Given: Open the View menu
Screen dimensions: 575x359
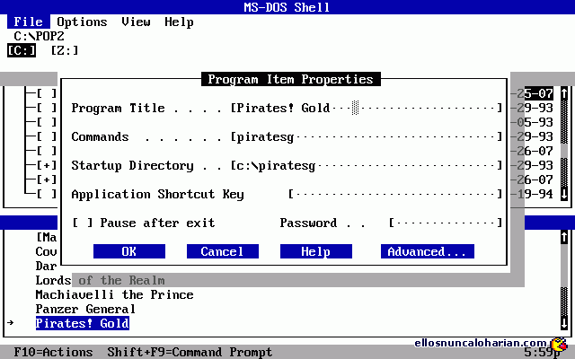Looking at the screenshot, I should [136, 22].
